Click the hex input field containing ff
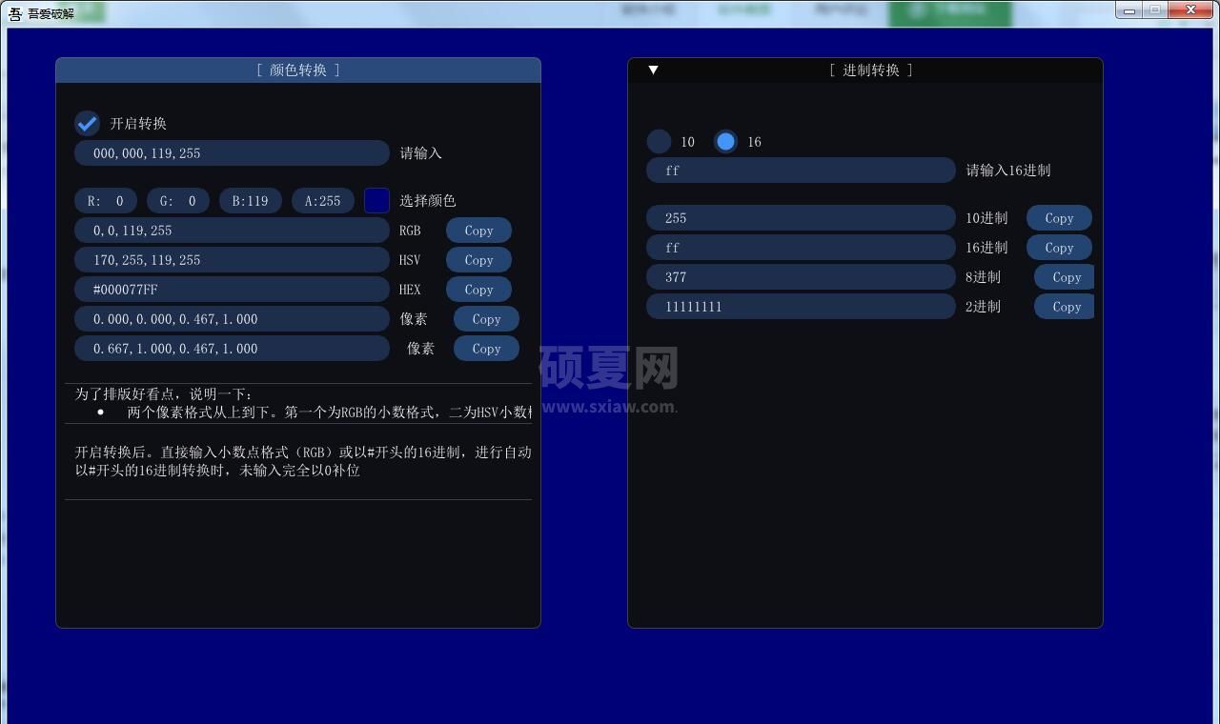Viewport: 1220px width, 724px height. (801, 171)
